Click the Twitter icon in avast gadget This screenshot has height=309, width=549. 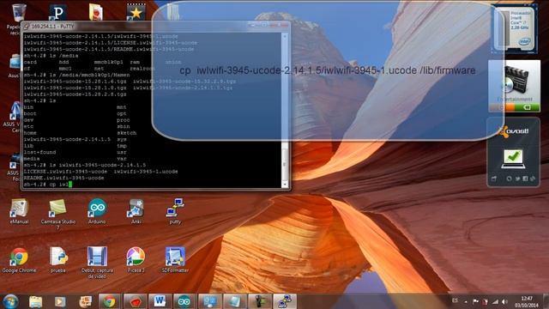(517, 179)
